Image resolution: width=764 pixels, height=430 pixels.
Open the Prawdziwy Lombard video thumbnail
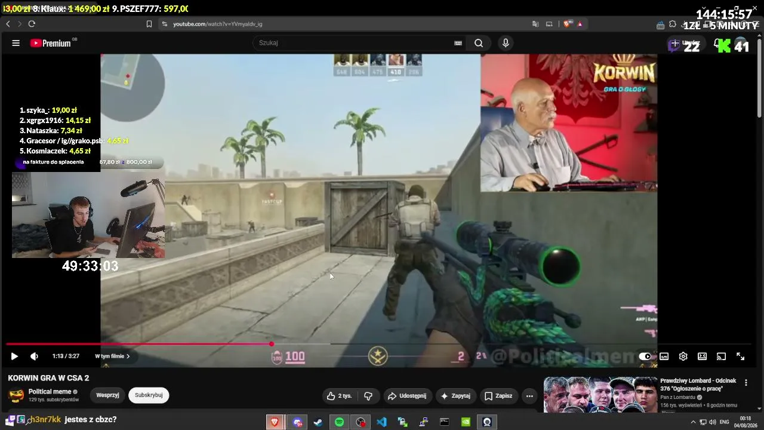(600, 395)
